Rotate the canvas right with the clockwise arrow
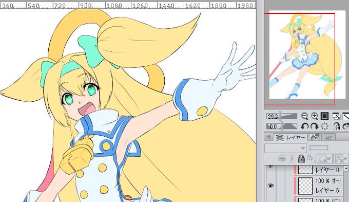 (314, 126)
